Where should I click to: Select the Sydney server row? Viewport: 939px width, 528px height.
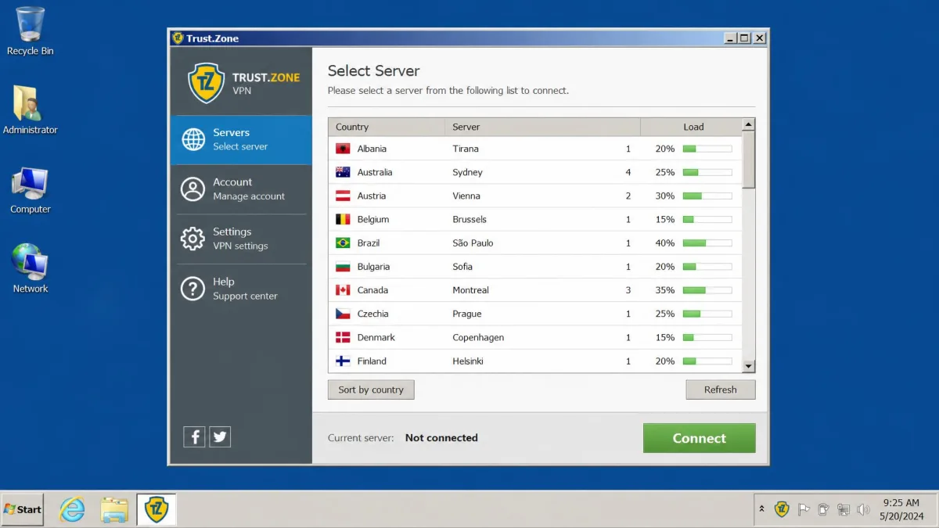pos(534,172)
